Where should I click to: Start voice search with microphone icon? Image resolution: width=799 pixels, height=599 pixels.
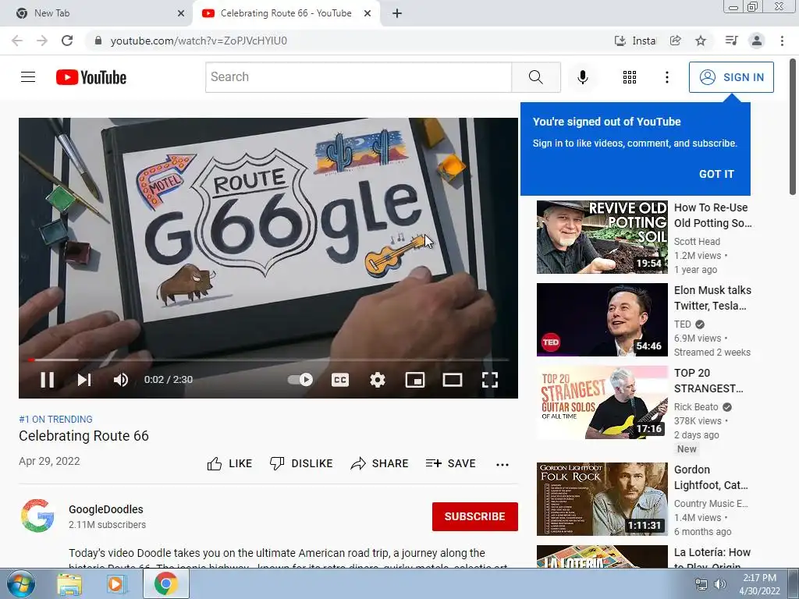[x=582, y=77]
